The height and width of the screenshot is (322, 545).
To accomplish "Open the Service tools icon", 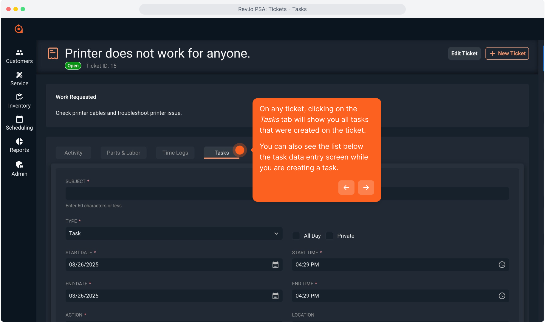I will click(19, 75).
